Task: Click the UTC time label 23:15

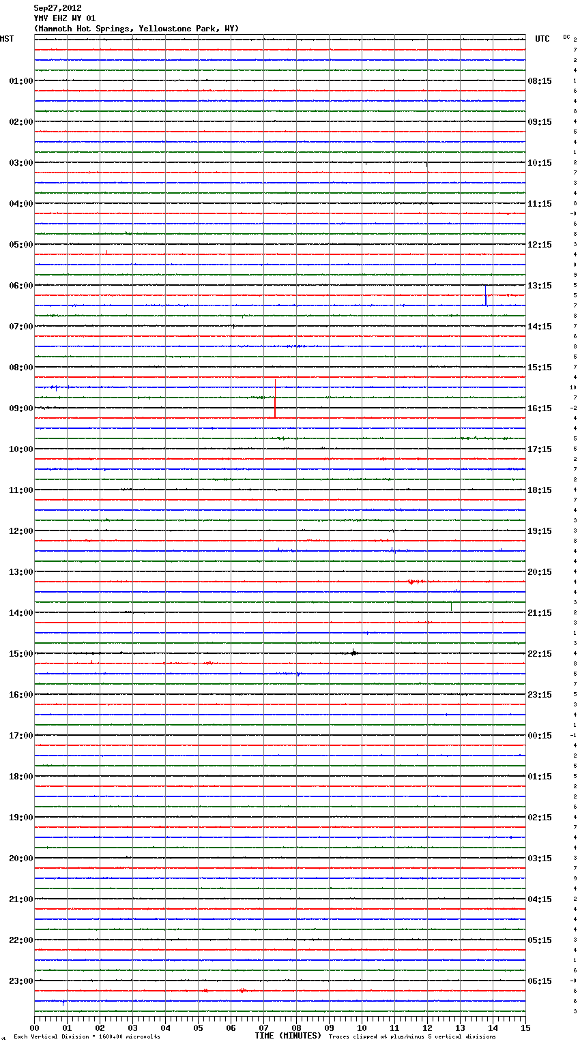Action: pos(540,695)
